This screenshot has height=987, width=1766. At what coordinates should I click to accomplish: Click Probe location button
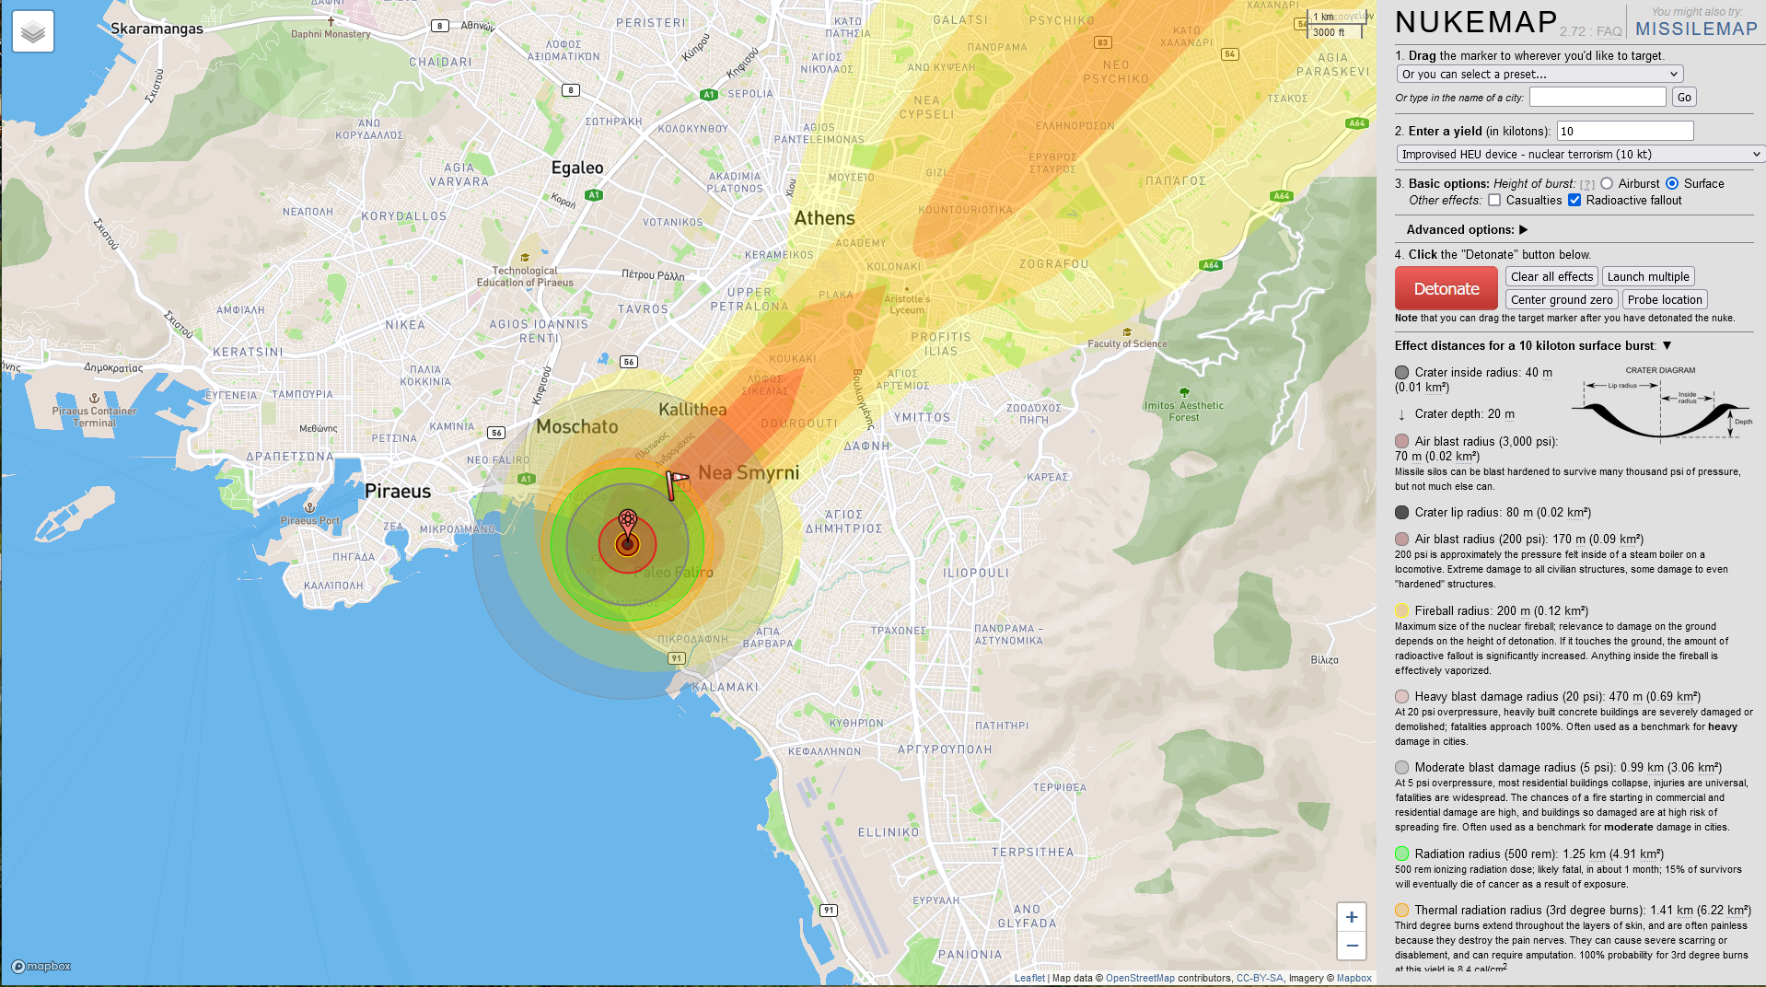(x=1665, y=299)
